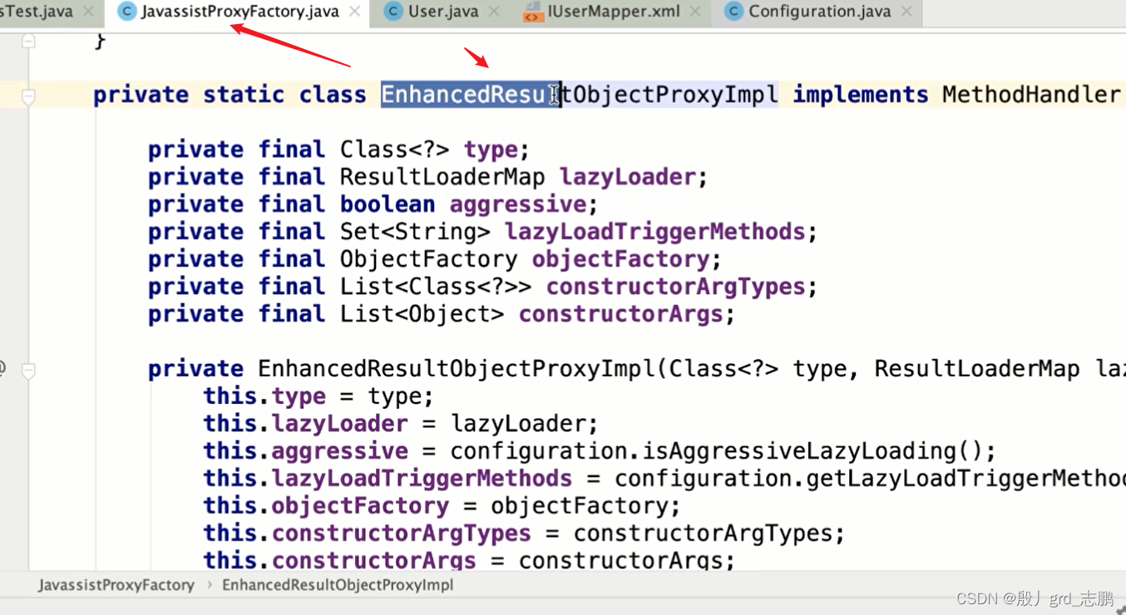
Task: Open the IUserMapper.xml editor tab
Action: (614, 12)
